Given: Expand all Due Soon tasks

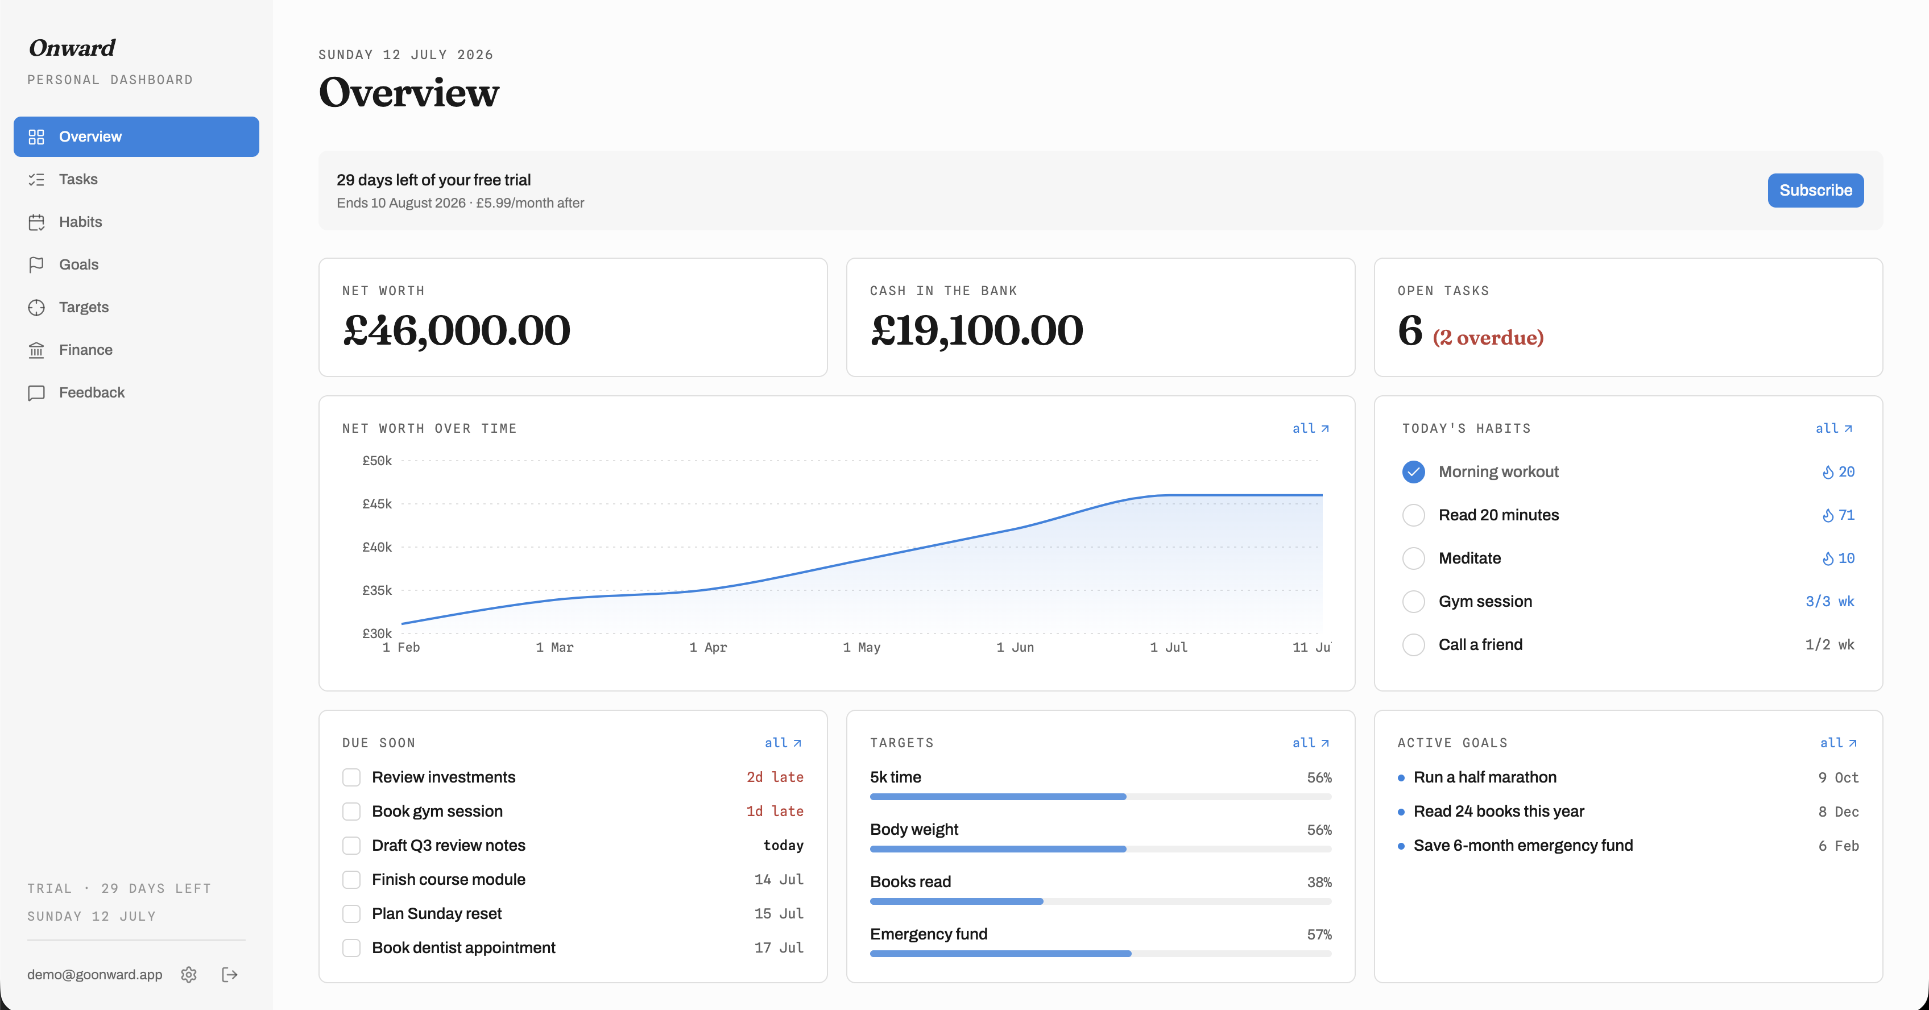Looking at the screenshot, I should (x=783, y=743).
